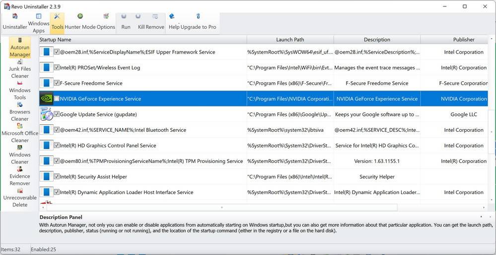Sort by Description column header
Screen dimensions: 496x255
coord(377,40)
